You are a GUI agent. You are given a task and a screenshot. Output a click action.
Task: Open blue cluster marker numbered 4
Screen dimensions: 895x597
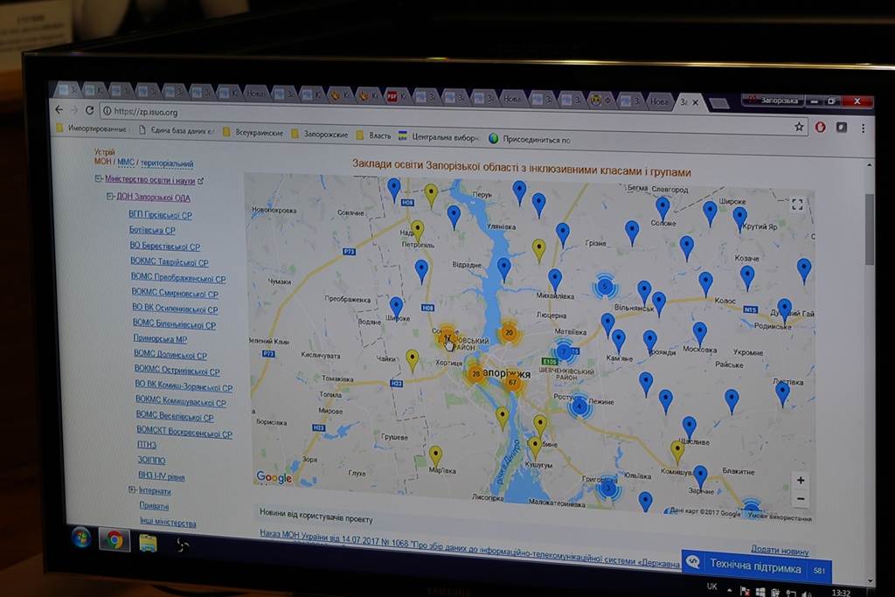point(579,406)
